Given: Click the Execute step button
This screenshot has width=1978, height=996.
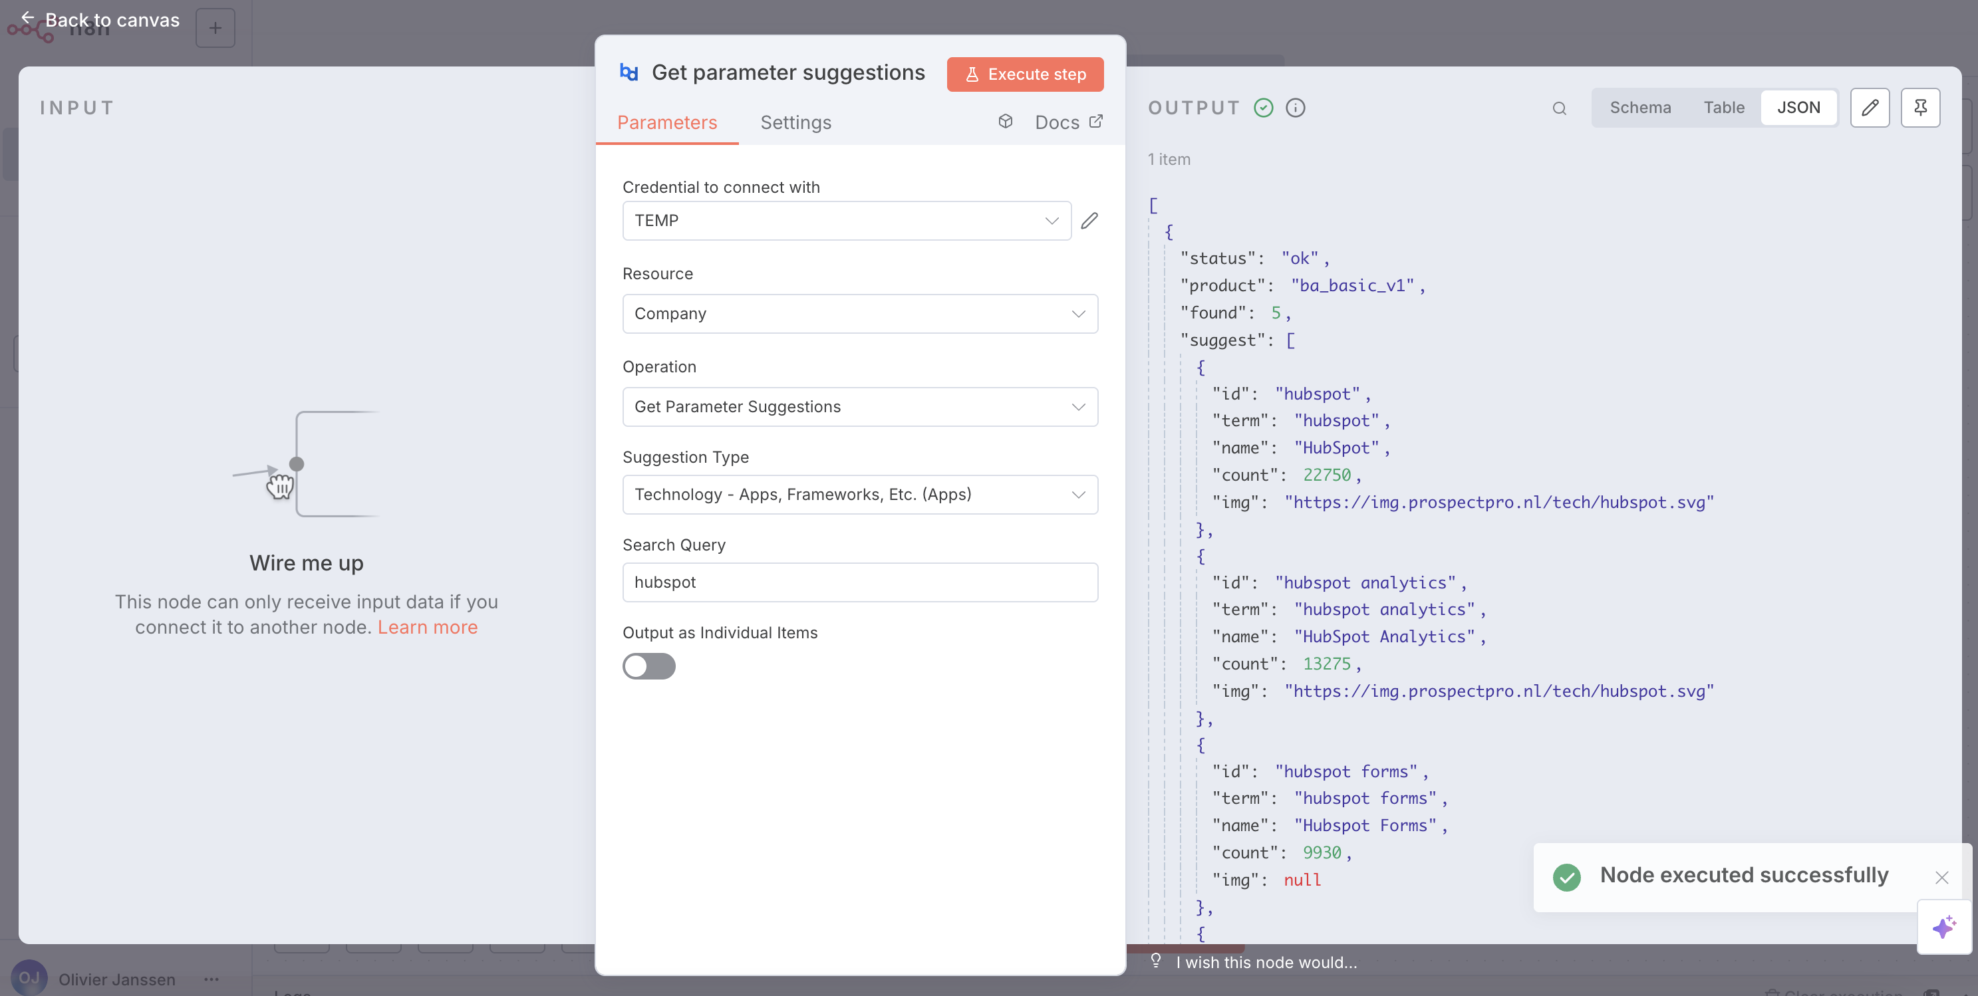Looking at the screenshot, I should (1025, 74).
